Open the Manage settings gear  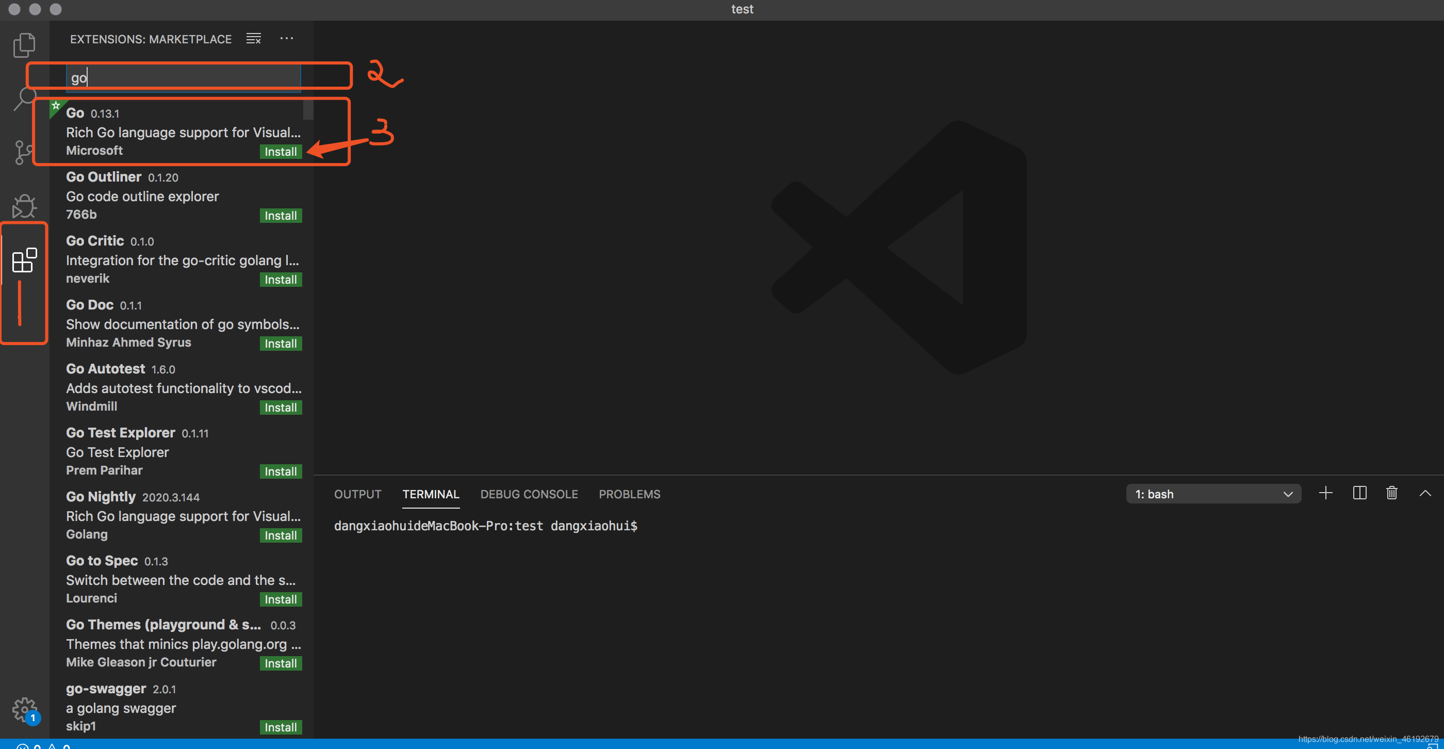tap(24, 710)
